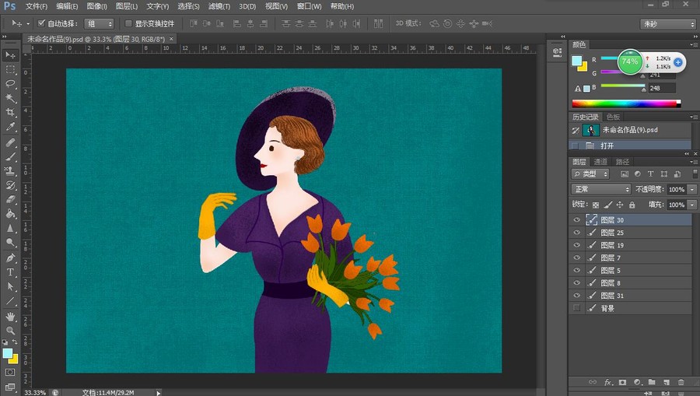Open the 窗口(W) menu
Image resolution: width=700 pixels, height=396 pixels.
pos(310,6)
